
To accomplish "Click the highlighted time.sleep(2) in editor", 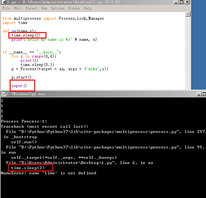I will coord(27,35).
